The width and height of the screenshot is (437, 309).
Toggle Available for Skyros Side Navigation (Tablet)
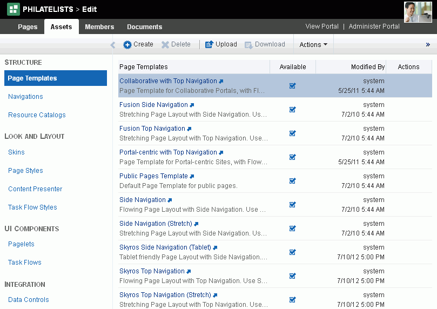(x=292, y=252)
